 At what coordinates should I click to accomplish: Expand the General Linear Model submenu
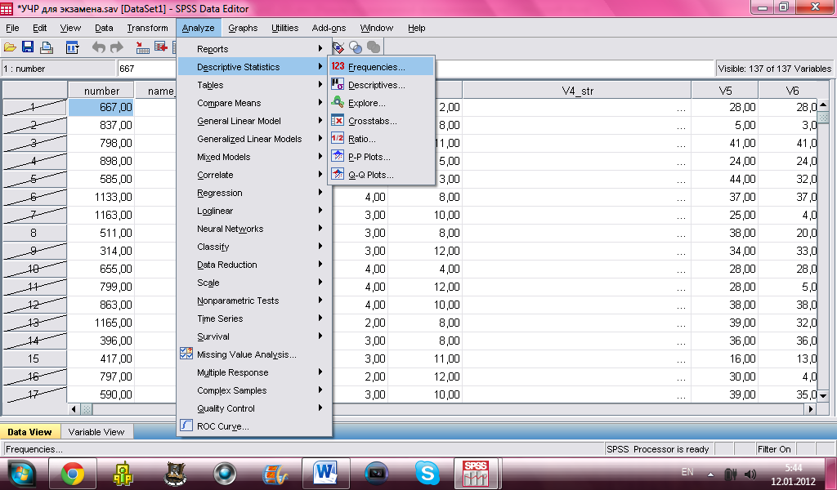coord(254,121)
